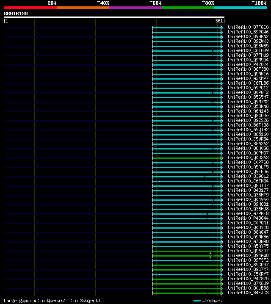This screenshot has height=304, width=271.
Task: Click the UniRef100_Q9SWB5 label
Action: (248, 46)
